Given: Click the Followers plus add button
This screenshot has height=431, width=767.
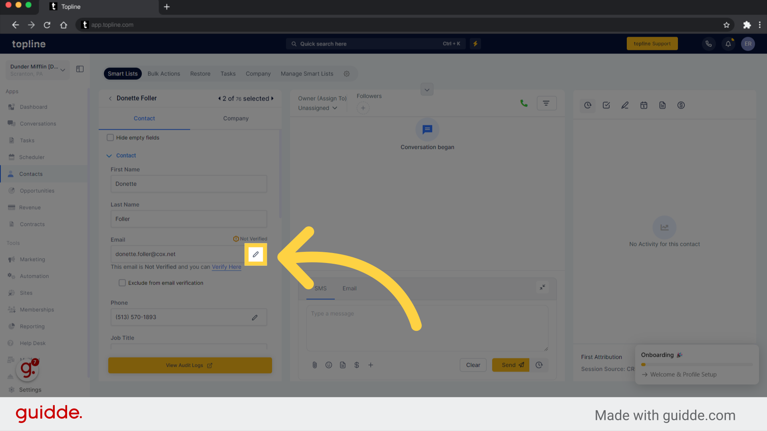Looking at the screenshot, I should pos(363,108).
